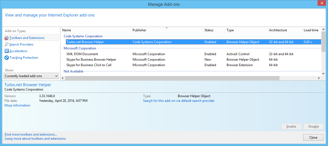
Task: Click the Code Systems Corporation group header
Action: pos(83,36)
